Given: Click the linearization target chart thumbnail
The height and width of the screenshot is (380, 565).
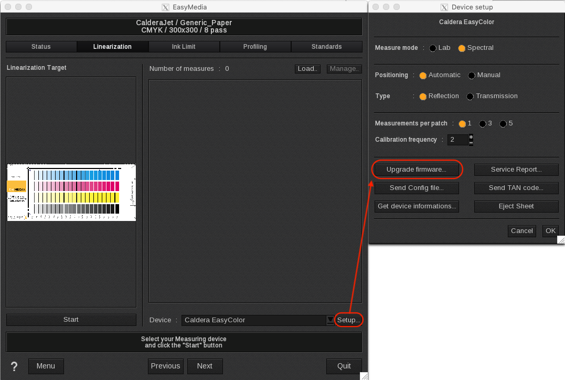Looking at the screenshot, I should (71, 192).
